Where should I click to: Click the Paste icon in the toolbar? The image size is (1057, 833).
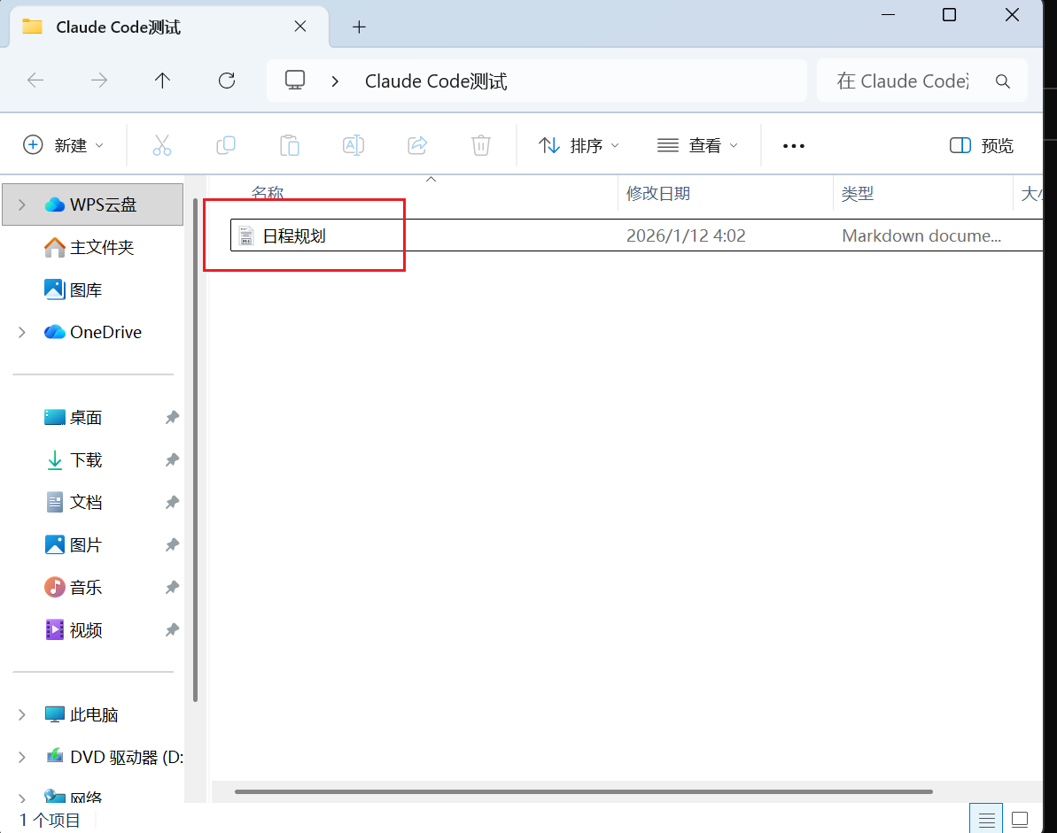[290, 144]
